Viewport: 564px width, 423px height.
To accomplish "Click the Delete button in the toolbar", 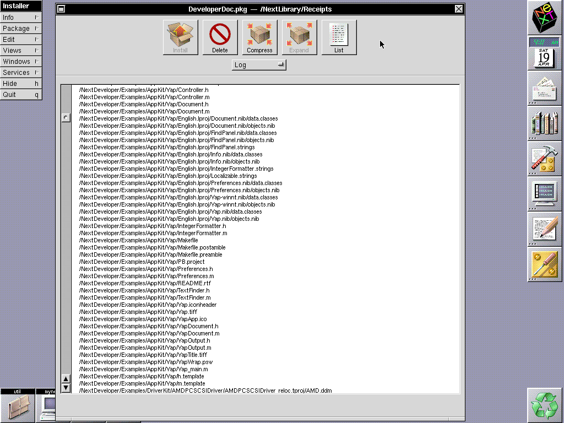I will click(x=220, y=36).
